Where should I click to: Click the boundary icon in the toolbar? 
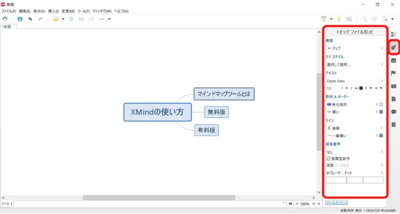coord(81,19)
